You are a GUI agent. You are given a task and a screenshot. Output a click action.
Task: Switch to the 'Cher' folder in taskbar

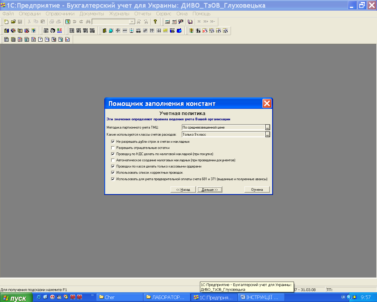(120, 297)
